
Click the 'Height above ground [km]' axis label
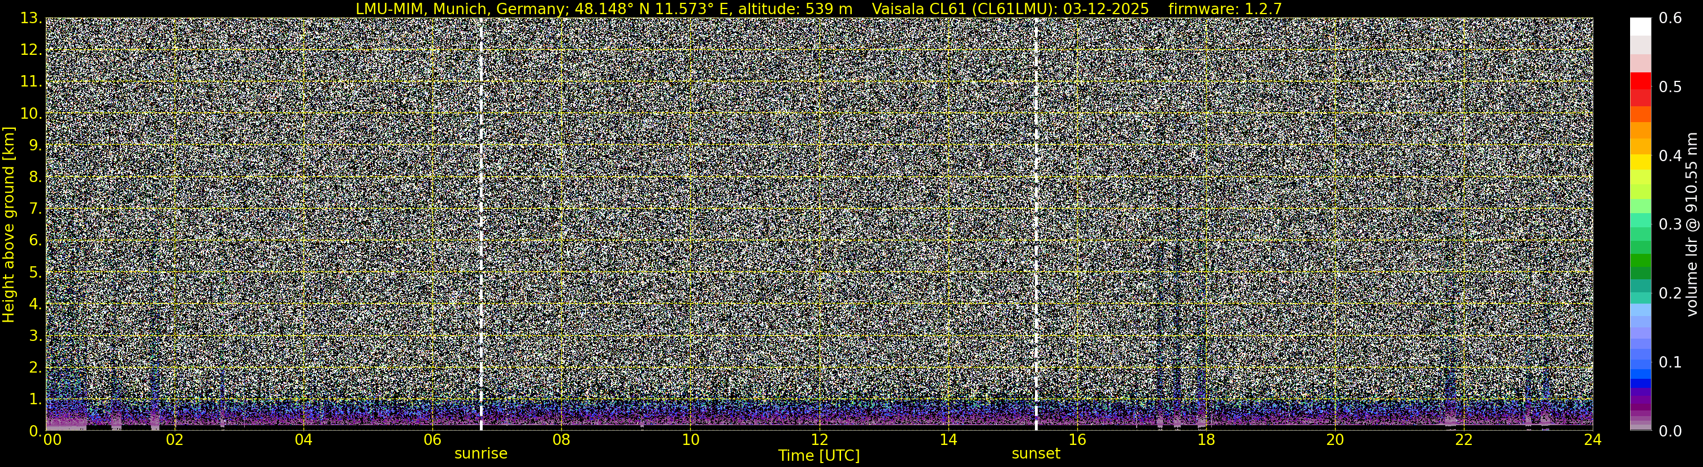point(8,224)
